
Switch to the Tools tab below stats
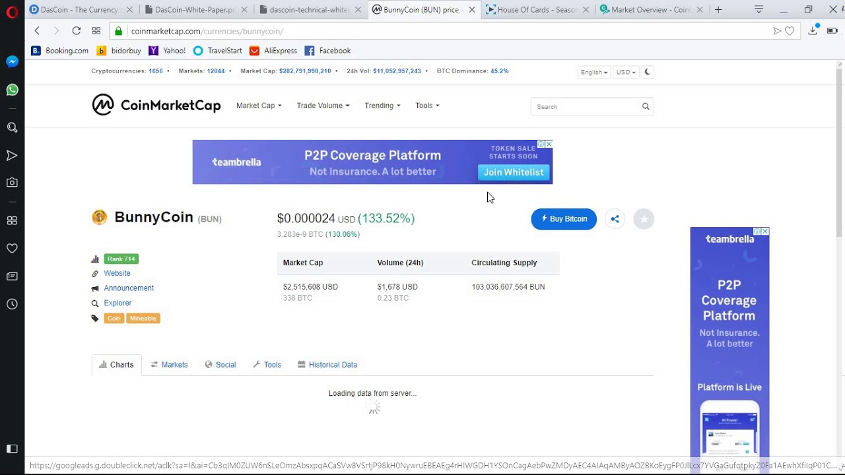[x=267, y=365]
